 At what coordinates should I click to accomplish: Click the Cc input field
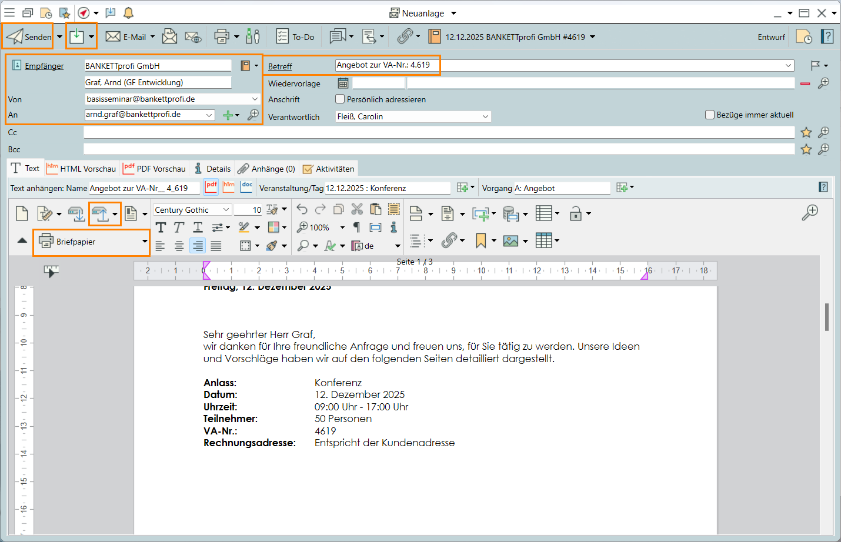438,132
